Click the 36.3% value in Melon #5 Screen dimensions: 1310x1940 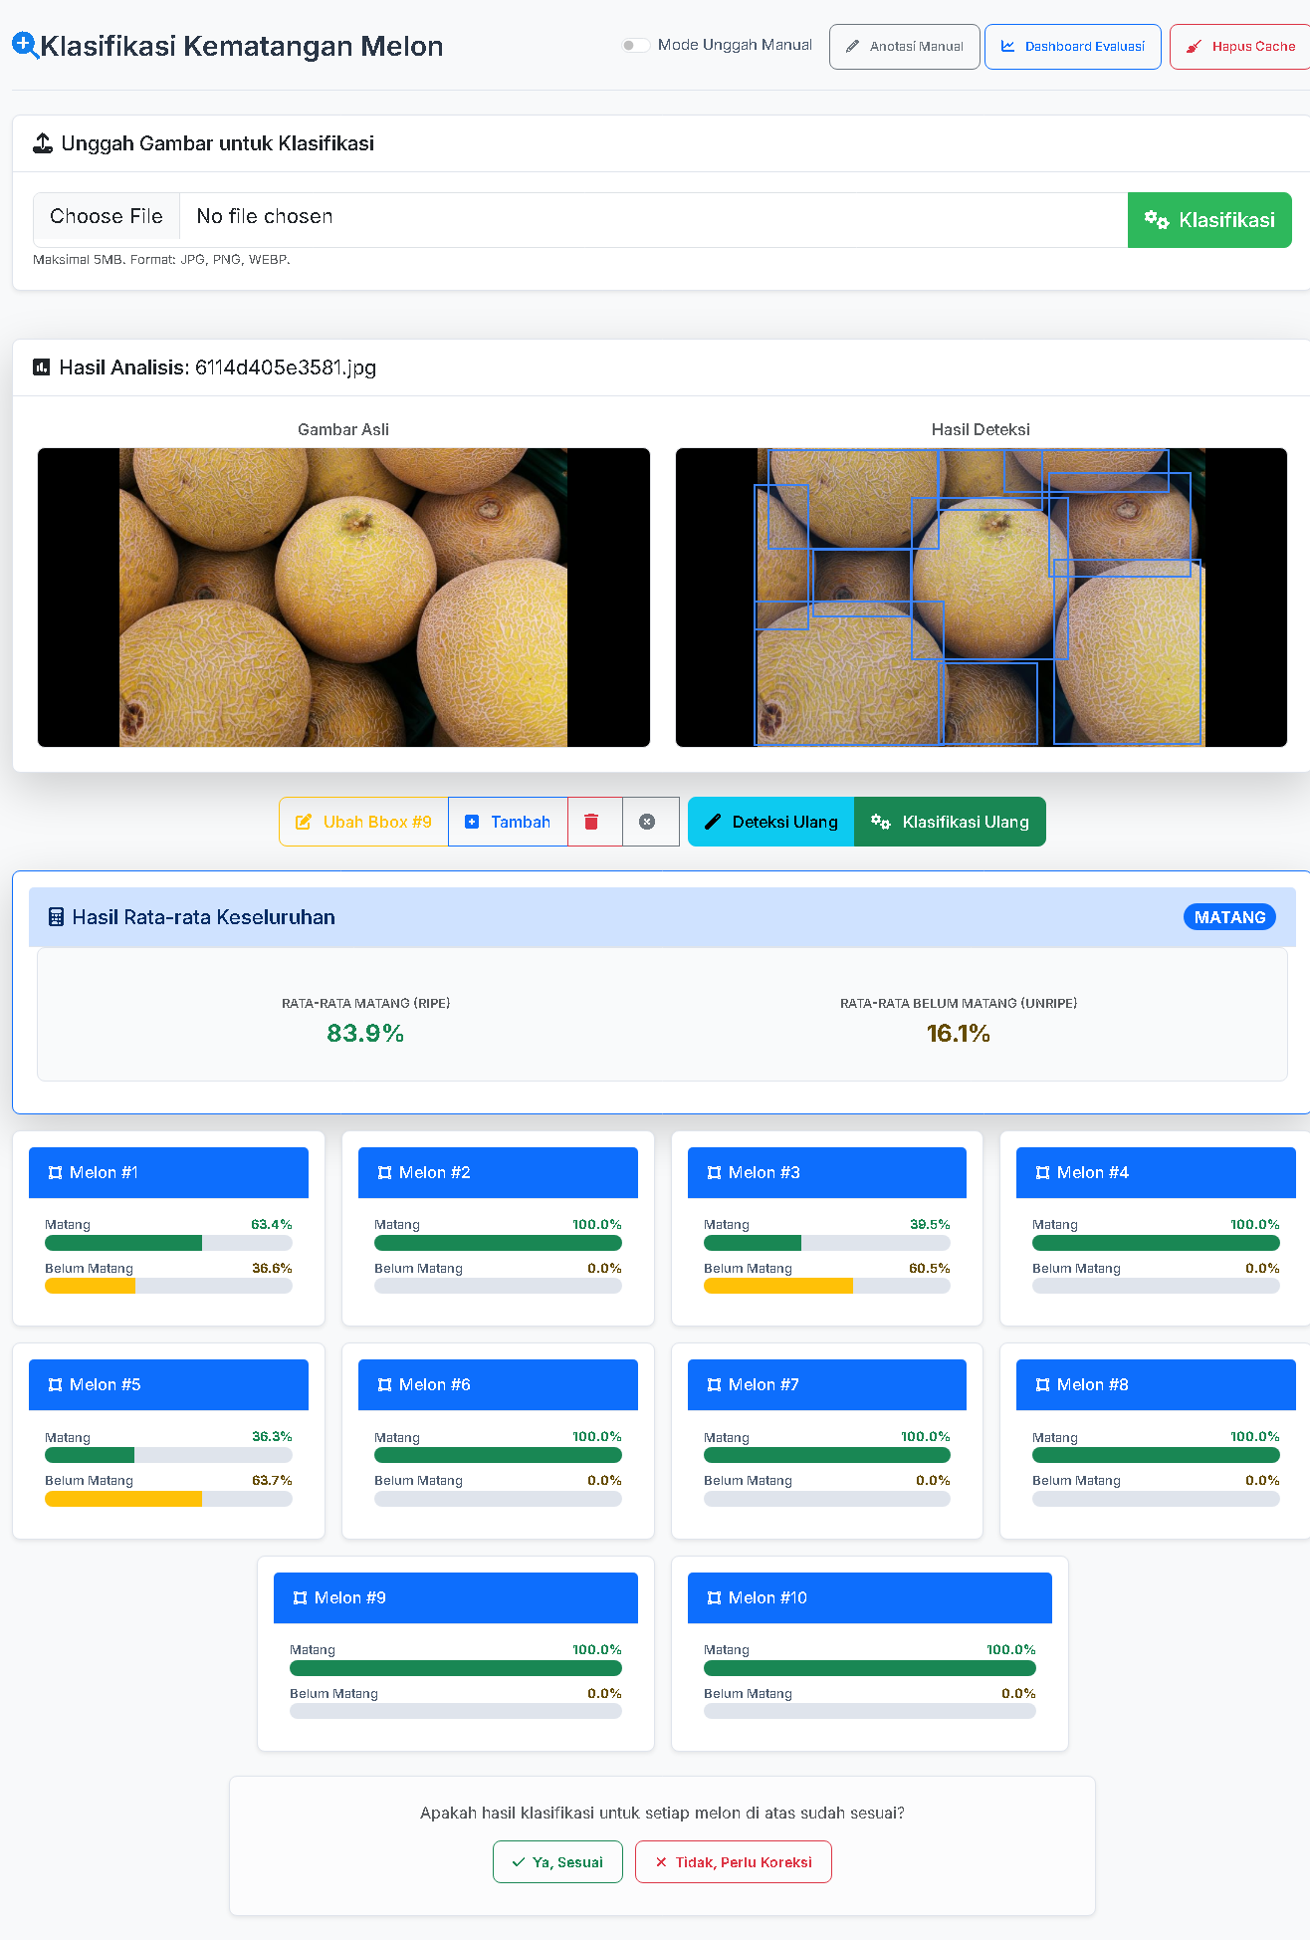tap(272, 1436)
